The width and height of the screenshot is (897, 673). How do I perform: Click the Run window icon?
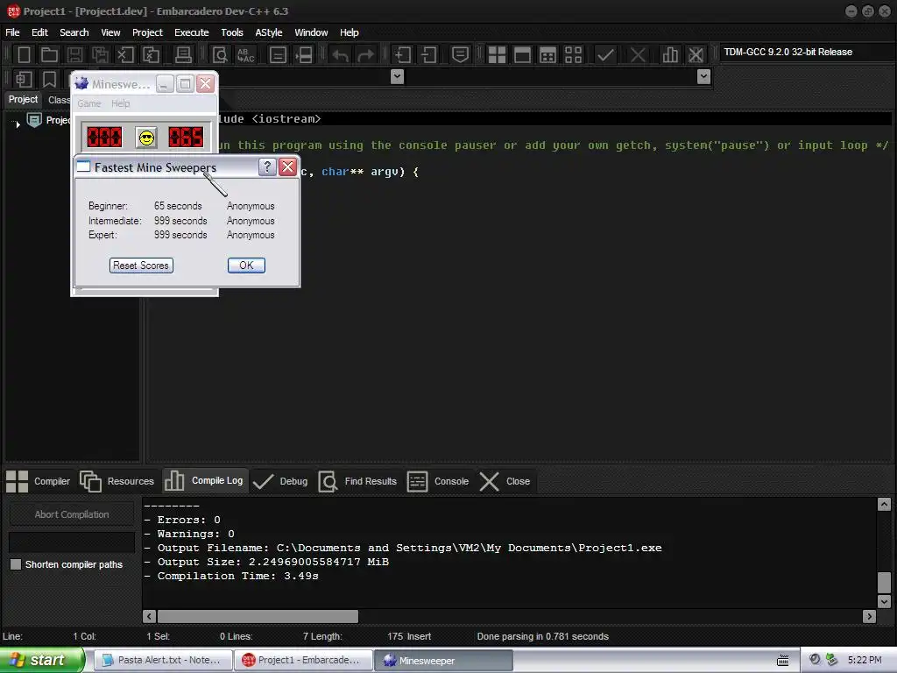pos(522,55)
